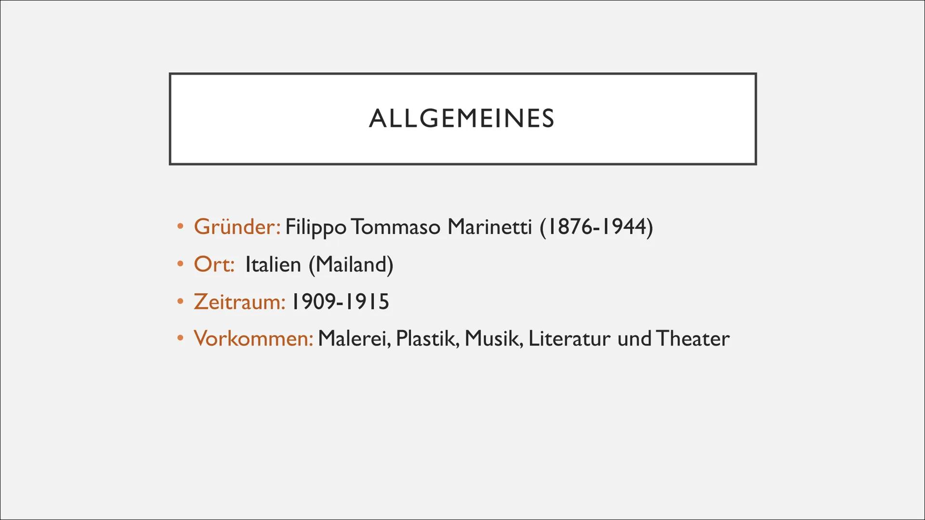Click the orange Gründer label
The image size is (925, 520).
[237, 227]
